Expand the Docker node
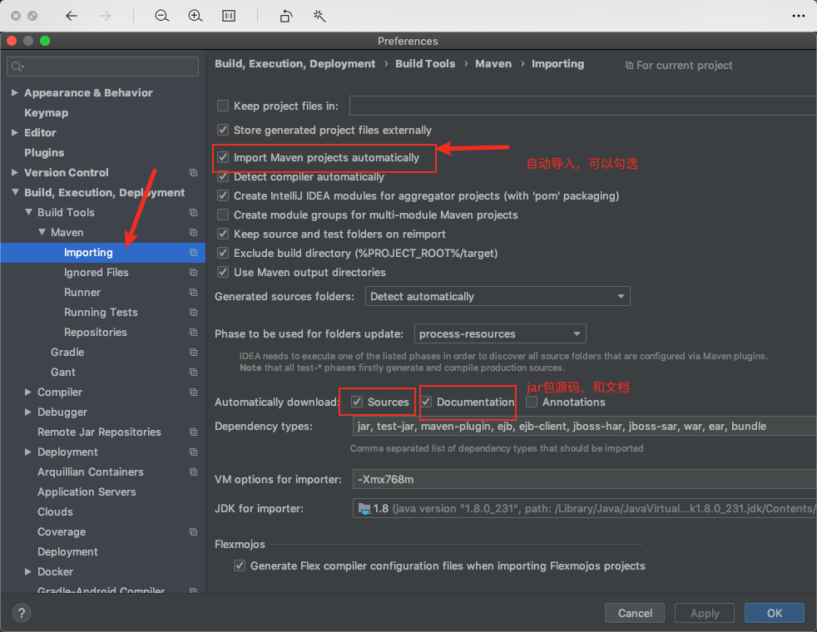The image size is (817, 632). 28,571
